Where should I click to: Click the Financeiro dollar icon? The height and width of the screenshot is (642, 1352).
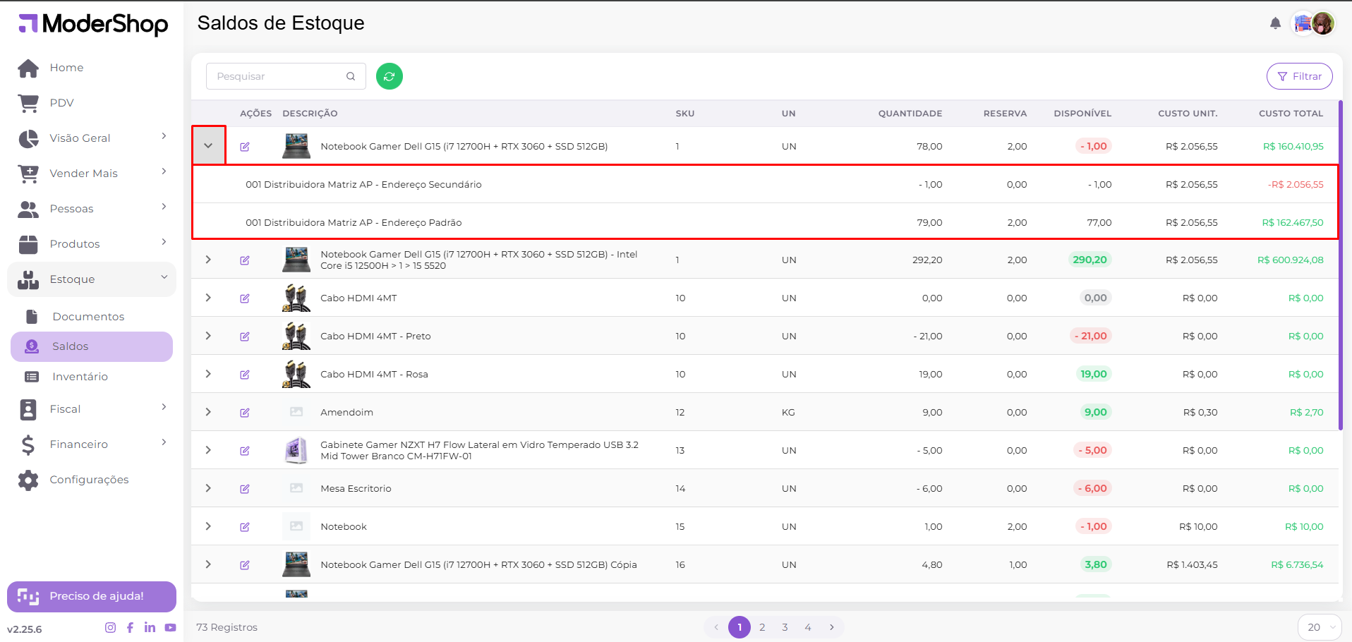28,444
